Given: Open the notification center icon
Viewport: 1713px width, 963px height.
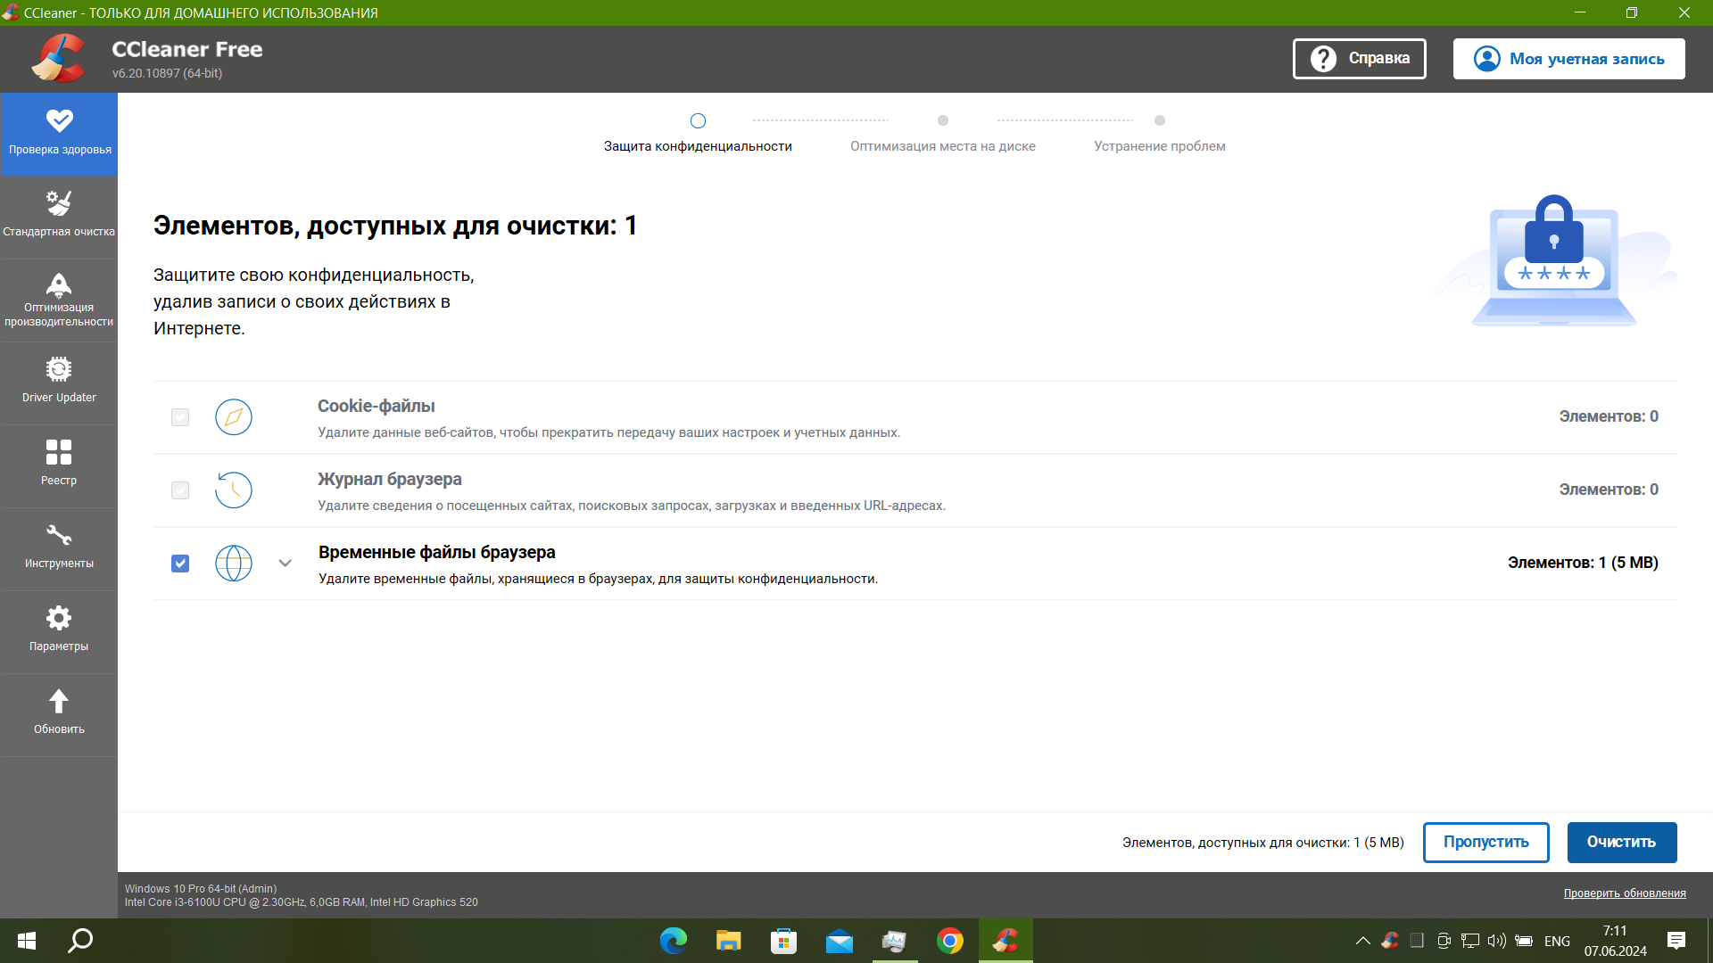Looking at the screenshot, I should (x=1676, y=941).
